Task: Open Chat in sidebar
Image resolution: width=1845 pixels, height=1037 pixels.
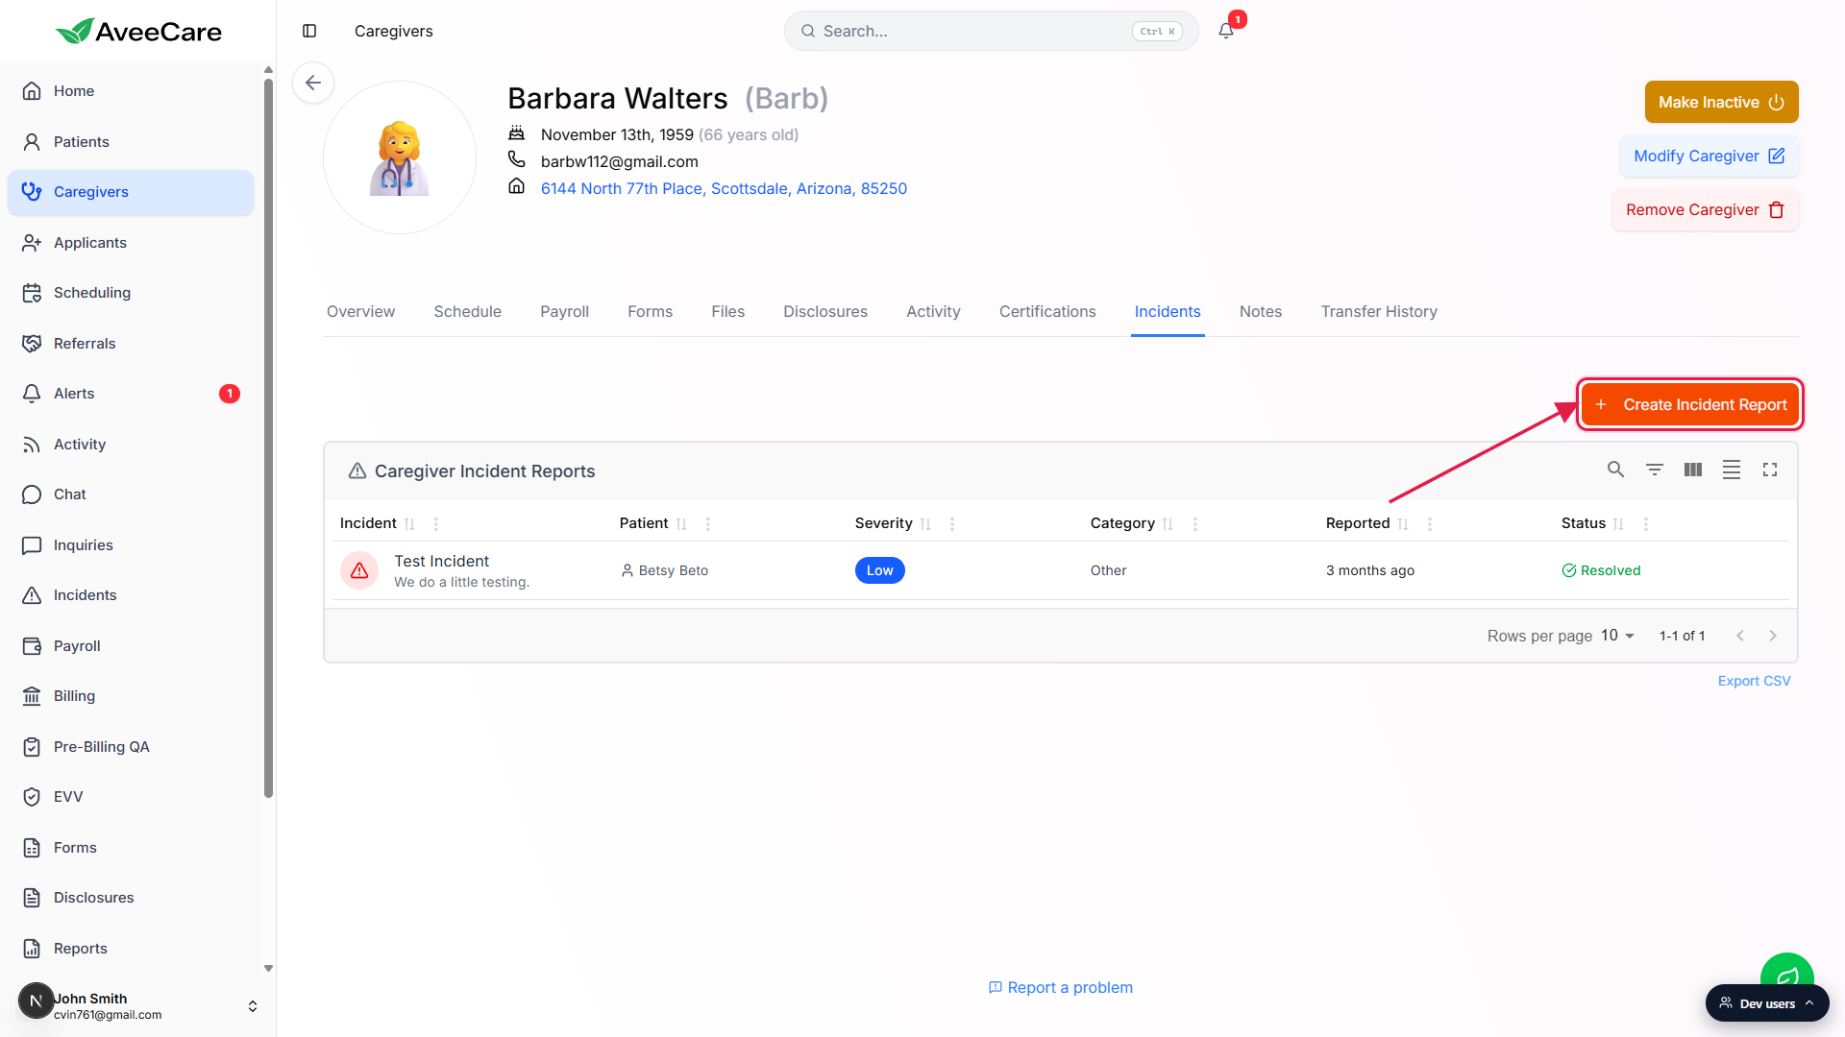Action: [131, 494]
